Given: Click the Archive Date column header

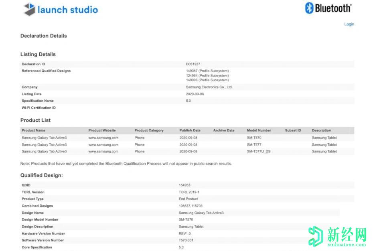Looking at the screenshot, I should [224, 131].
